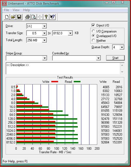Click the yellow question mark About icon
Viewport: 131px width, 167px height.
[x=46, y=17]
